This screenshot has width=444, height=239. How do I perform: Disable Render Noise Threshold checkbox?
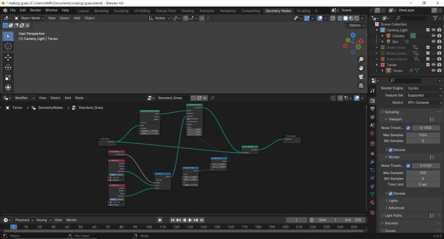click(x=408, y=166)
